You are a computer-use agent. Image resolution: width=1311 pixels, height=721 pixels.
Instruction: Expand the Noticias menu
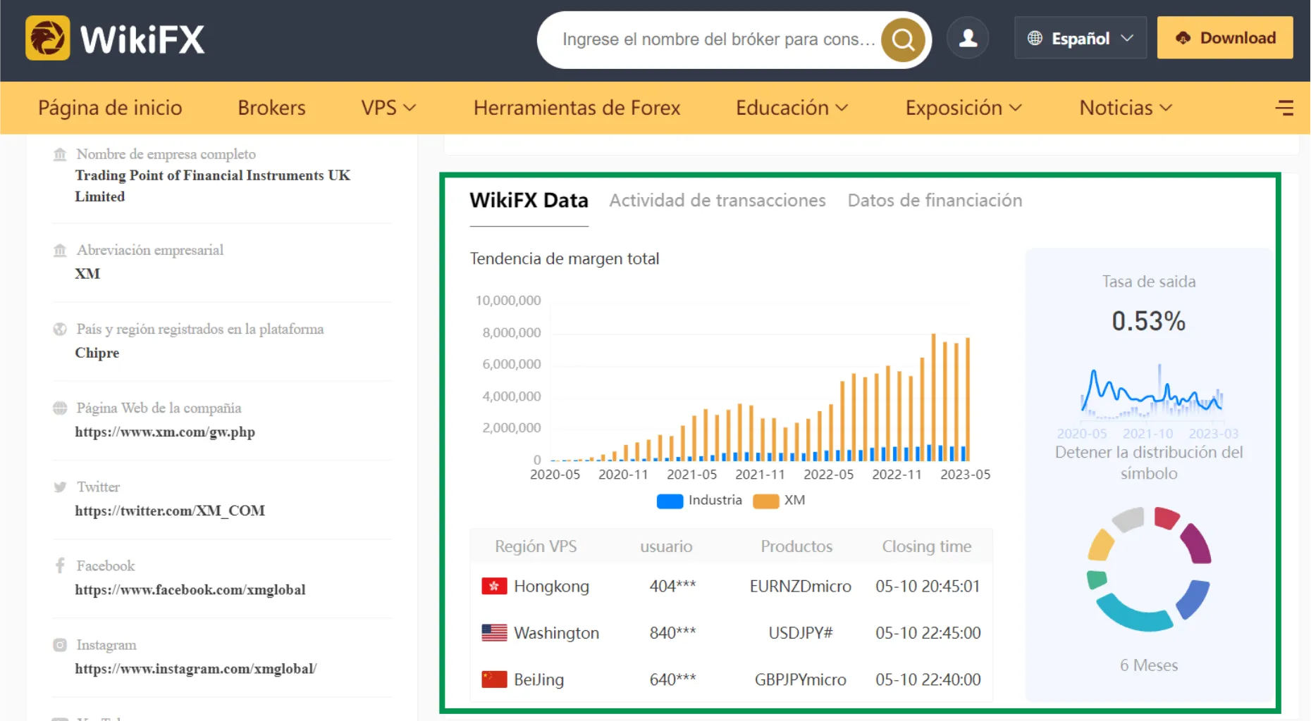coord(1126,108)
